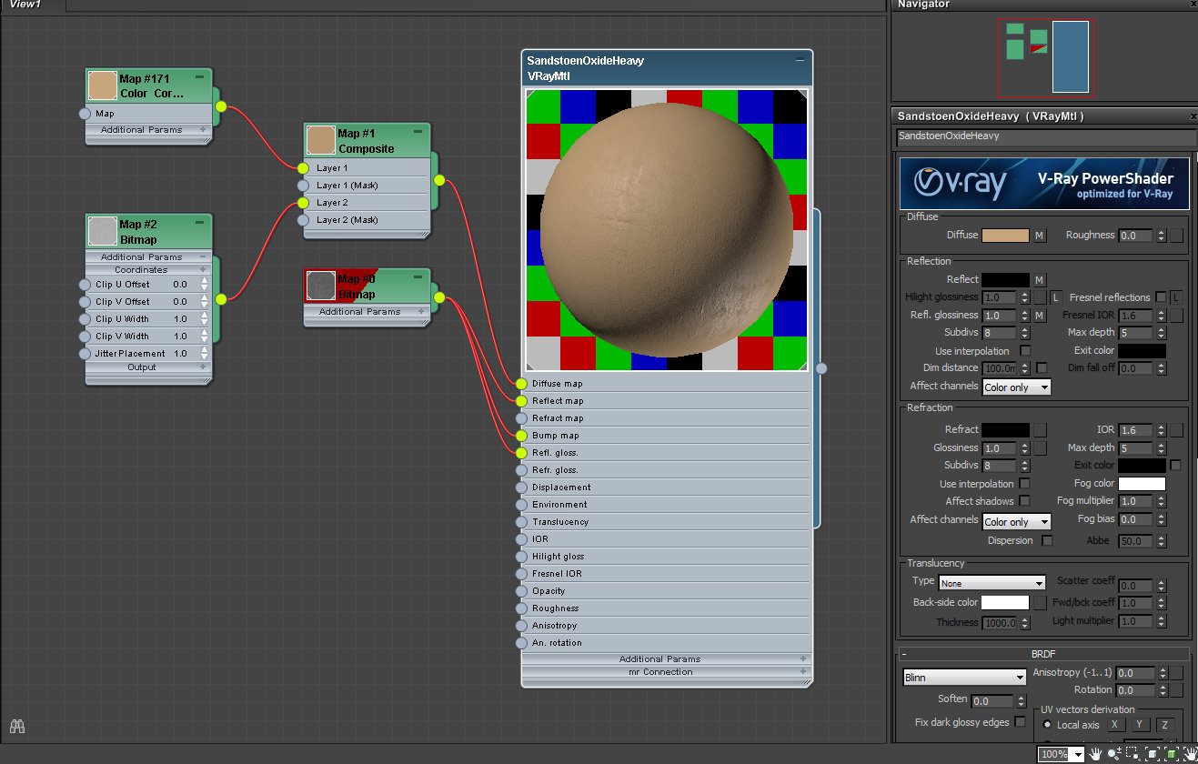Open the 100% zoom level dropdown

tap(1062, 754)
